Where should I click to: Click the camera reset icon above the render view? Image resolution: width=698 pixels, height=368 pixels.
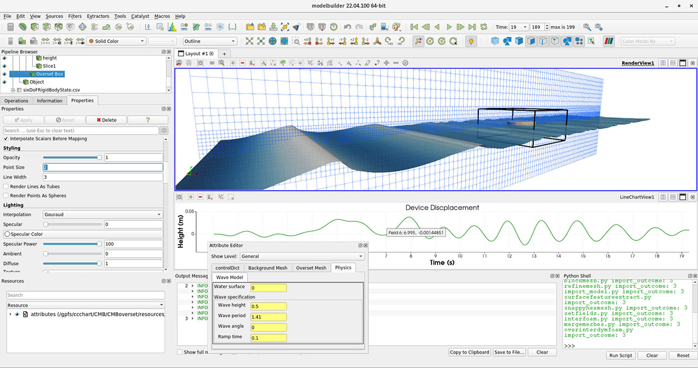[x=179, y=62]
